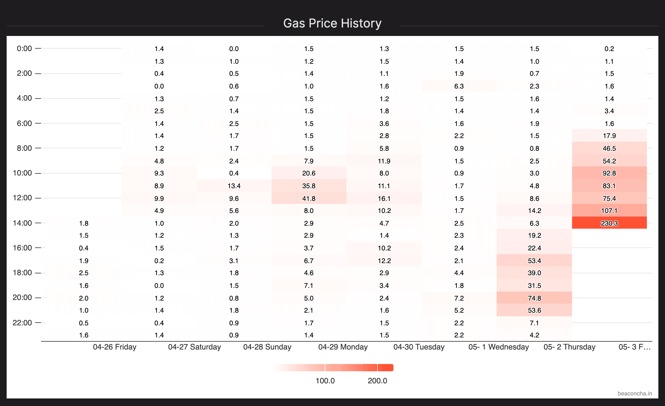Select the 16.1 cell on Monday
The height and width of the screenshot is (406, 665).
point(384,198)
